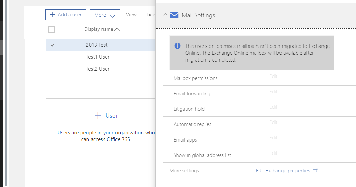
Task: Click the Mail Settings envelope icon
Action: [x=174, y=15]
